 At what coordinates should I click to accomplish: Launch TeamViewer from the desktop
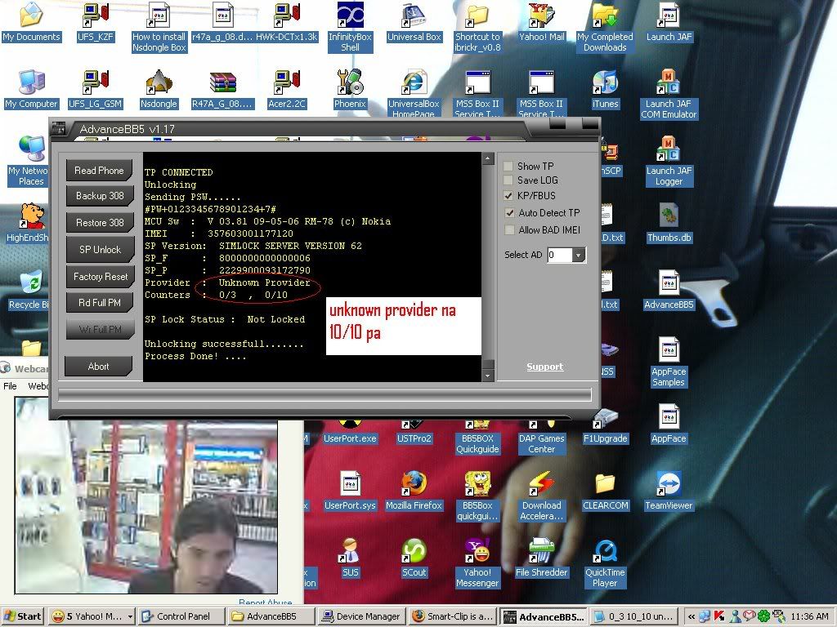click(669, 491)
